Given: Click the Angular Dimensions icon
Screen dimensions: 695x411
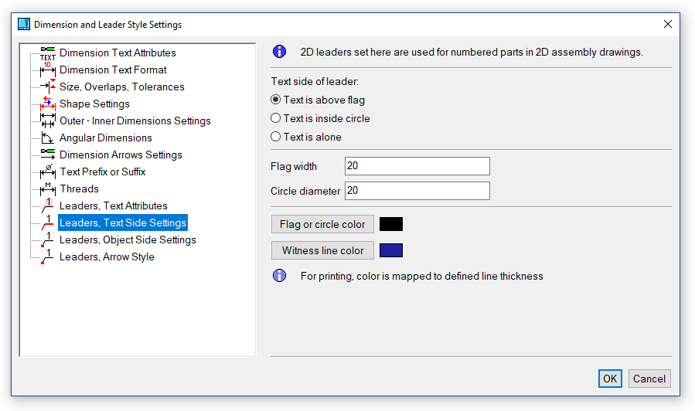Looking at the screenshot, I should [x=48, y=138].
